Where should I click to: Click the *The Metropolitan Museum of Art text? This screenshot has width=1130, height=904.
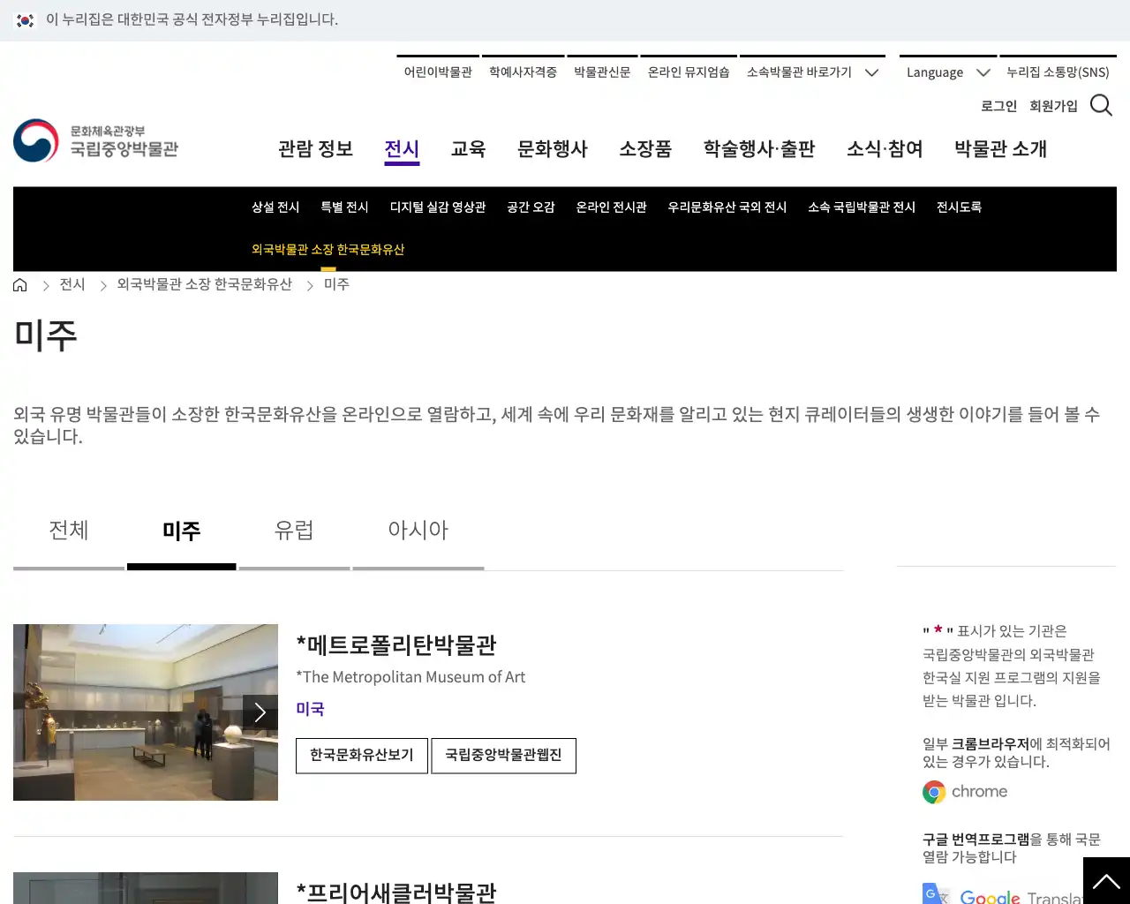click(411, 677)
